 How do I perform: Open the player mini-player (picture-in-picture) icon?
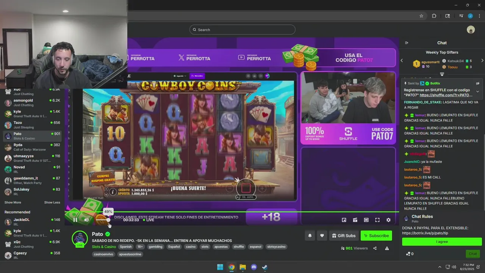coord(344,220)
